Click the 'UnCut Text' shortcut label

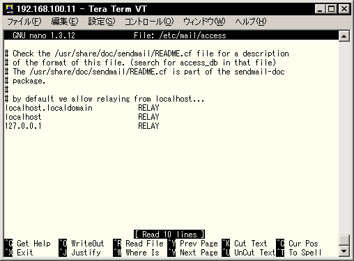pos(255,253)
